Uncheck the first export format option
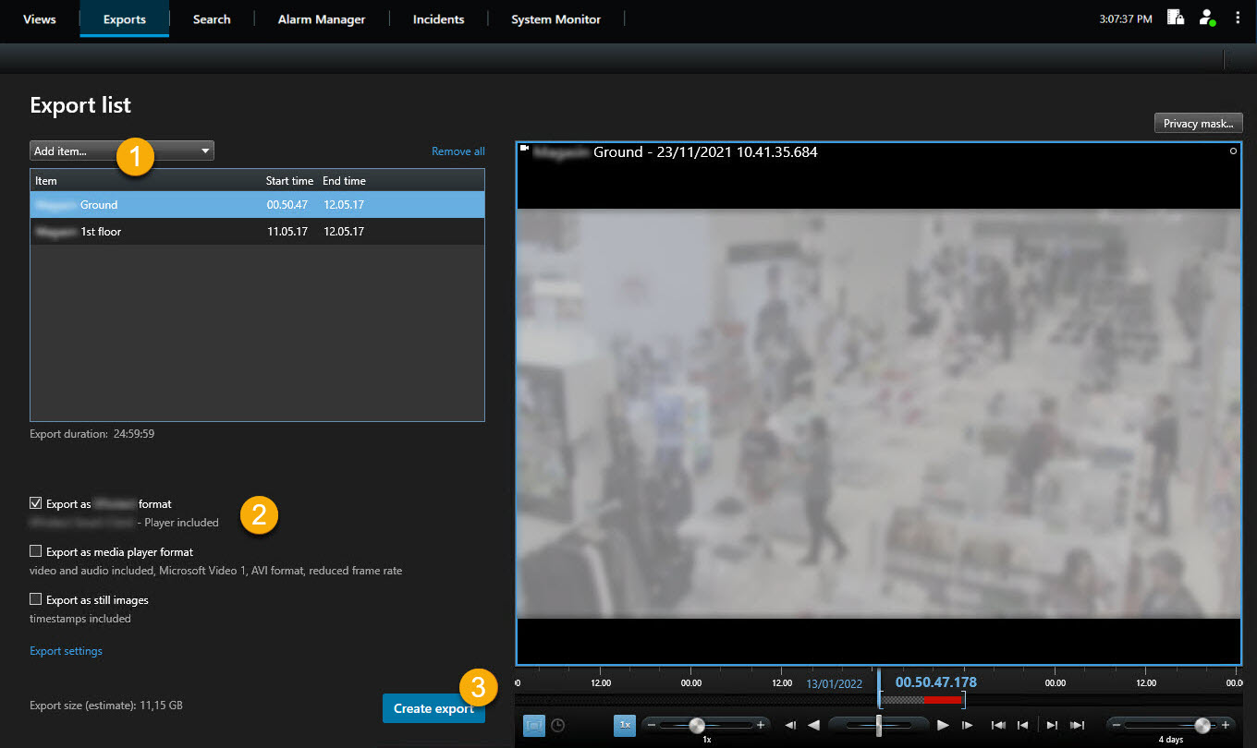The image size is (1257, 748). (x=35, y=503)
